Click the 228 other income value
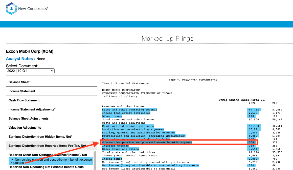The width and height of the screenshot is (293, 170). (251, 116)
